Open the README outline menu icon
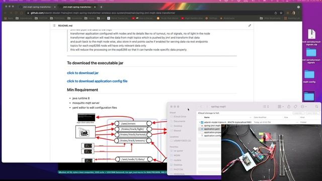Screen dimensions: 322x181 coord(54,26)
